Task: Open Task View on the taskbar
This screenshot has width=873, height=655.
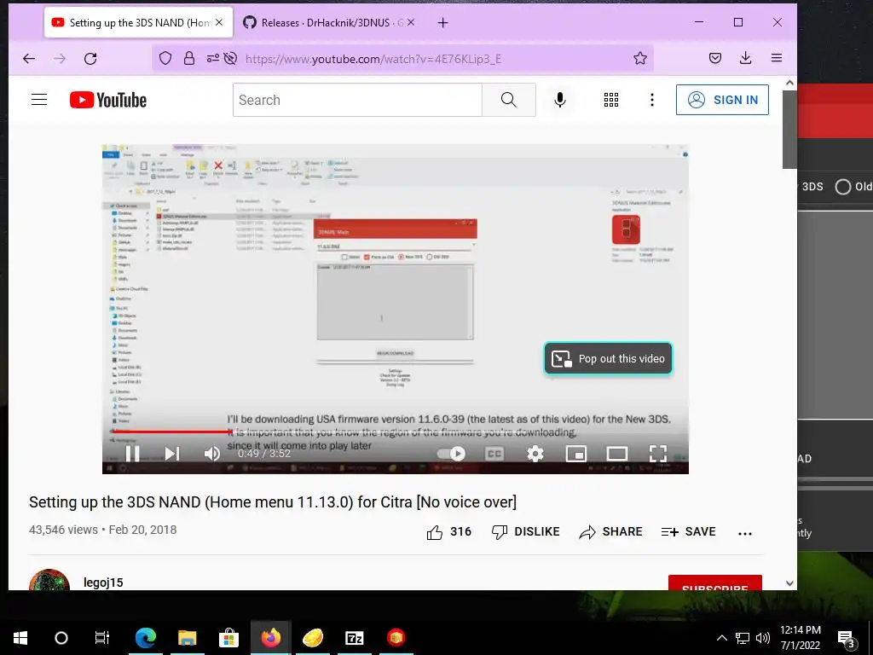Action: point(102,638)
